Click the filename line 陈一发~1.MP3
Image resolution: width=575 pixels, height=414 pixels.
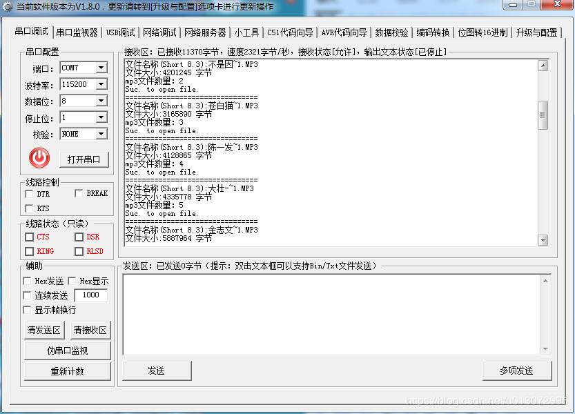click(191, 147)
